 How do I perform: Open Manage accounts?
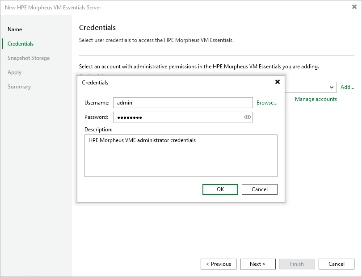tap(316, 99)
